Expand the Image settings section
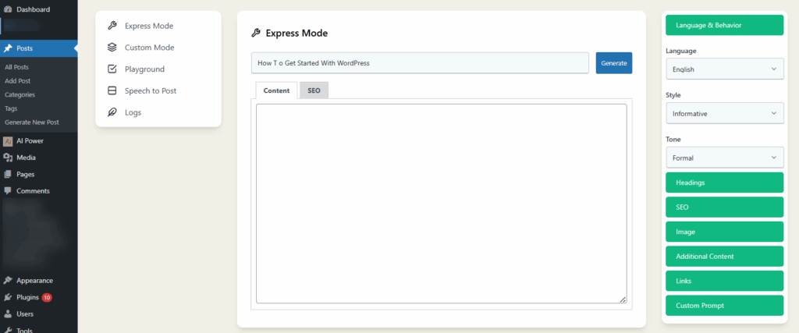Image resolution: width=799 pixels, height=333 pixels. [725, 232]
